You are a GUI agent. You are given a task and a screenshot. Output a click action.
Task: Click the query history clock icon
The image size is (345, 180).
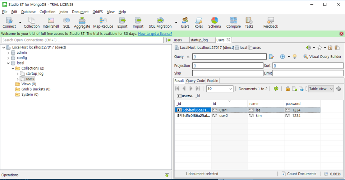point(308,48)
